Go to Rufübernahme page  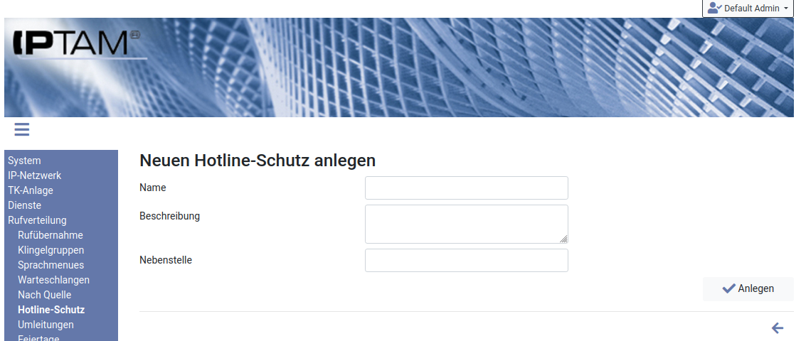[x=51, y=235]
